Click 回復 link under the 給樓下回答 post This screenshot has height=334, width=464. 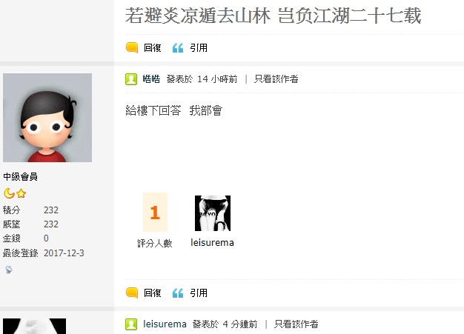tap(153, 293)
